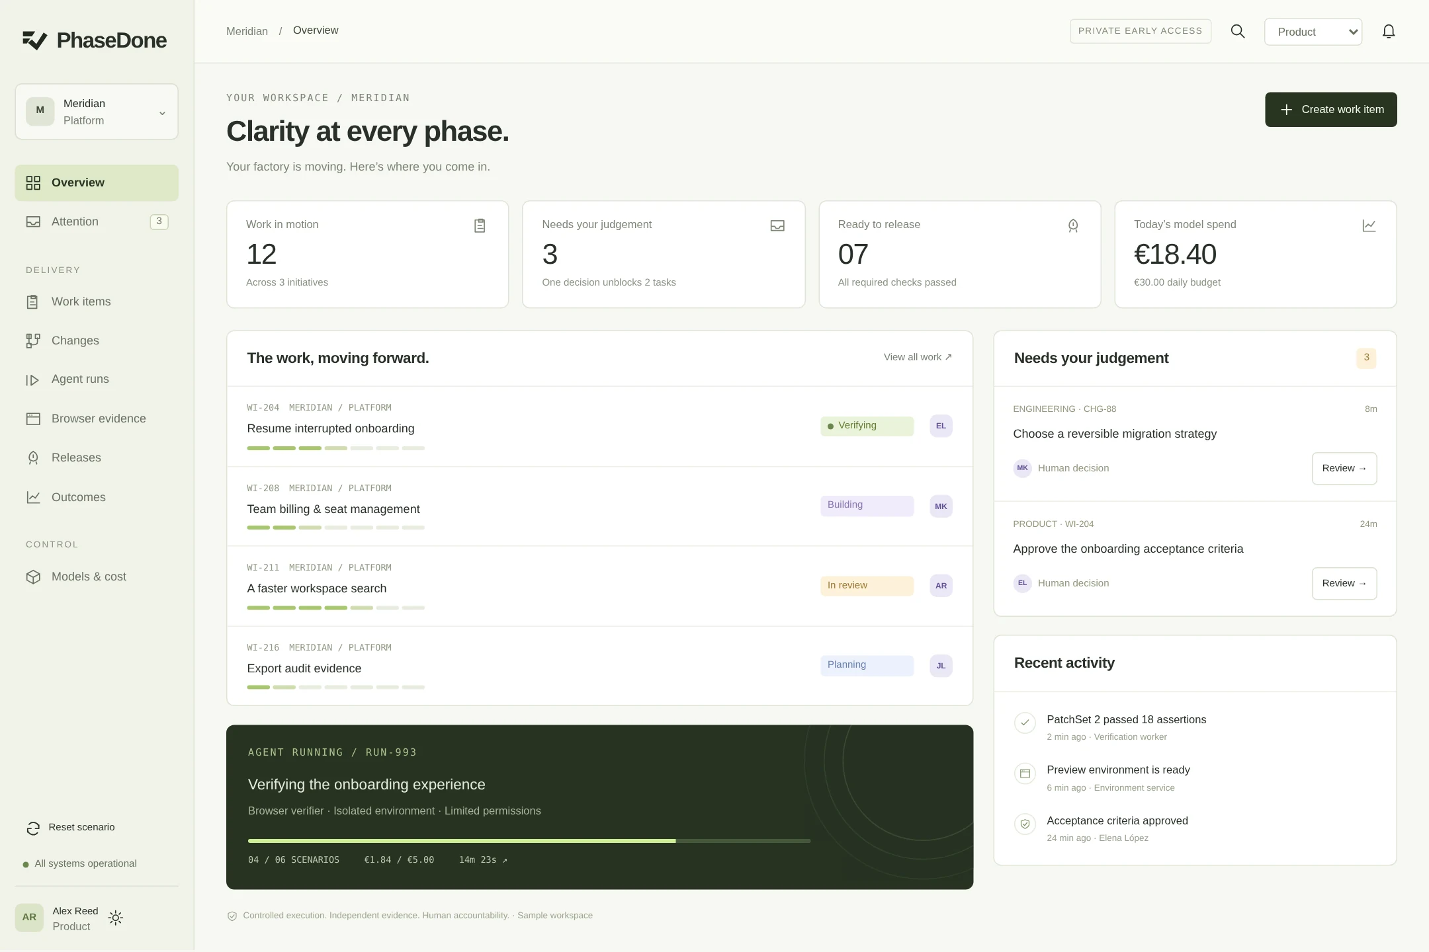Open Changes in the sidebar
Screen dimensions: 1429x952
click(x=97, y=340)
